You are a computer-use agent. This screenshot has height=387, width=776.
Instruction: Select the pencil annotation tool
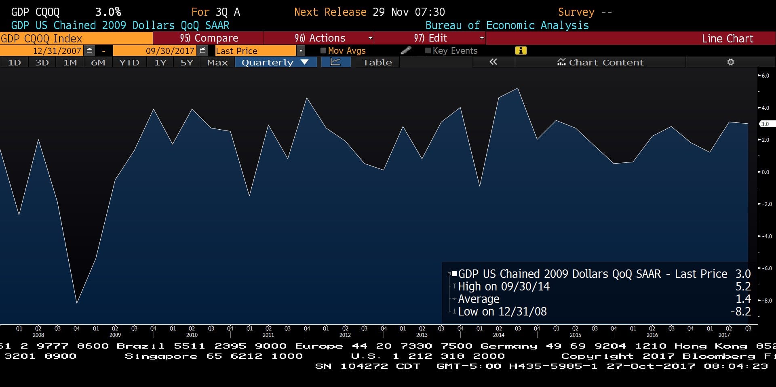point(406,50)
